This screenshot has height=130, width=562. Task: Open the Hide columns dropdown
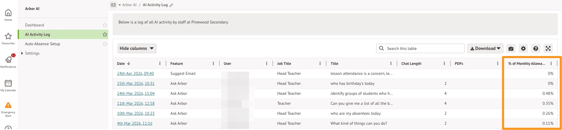click(137, 48)
